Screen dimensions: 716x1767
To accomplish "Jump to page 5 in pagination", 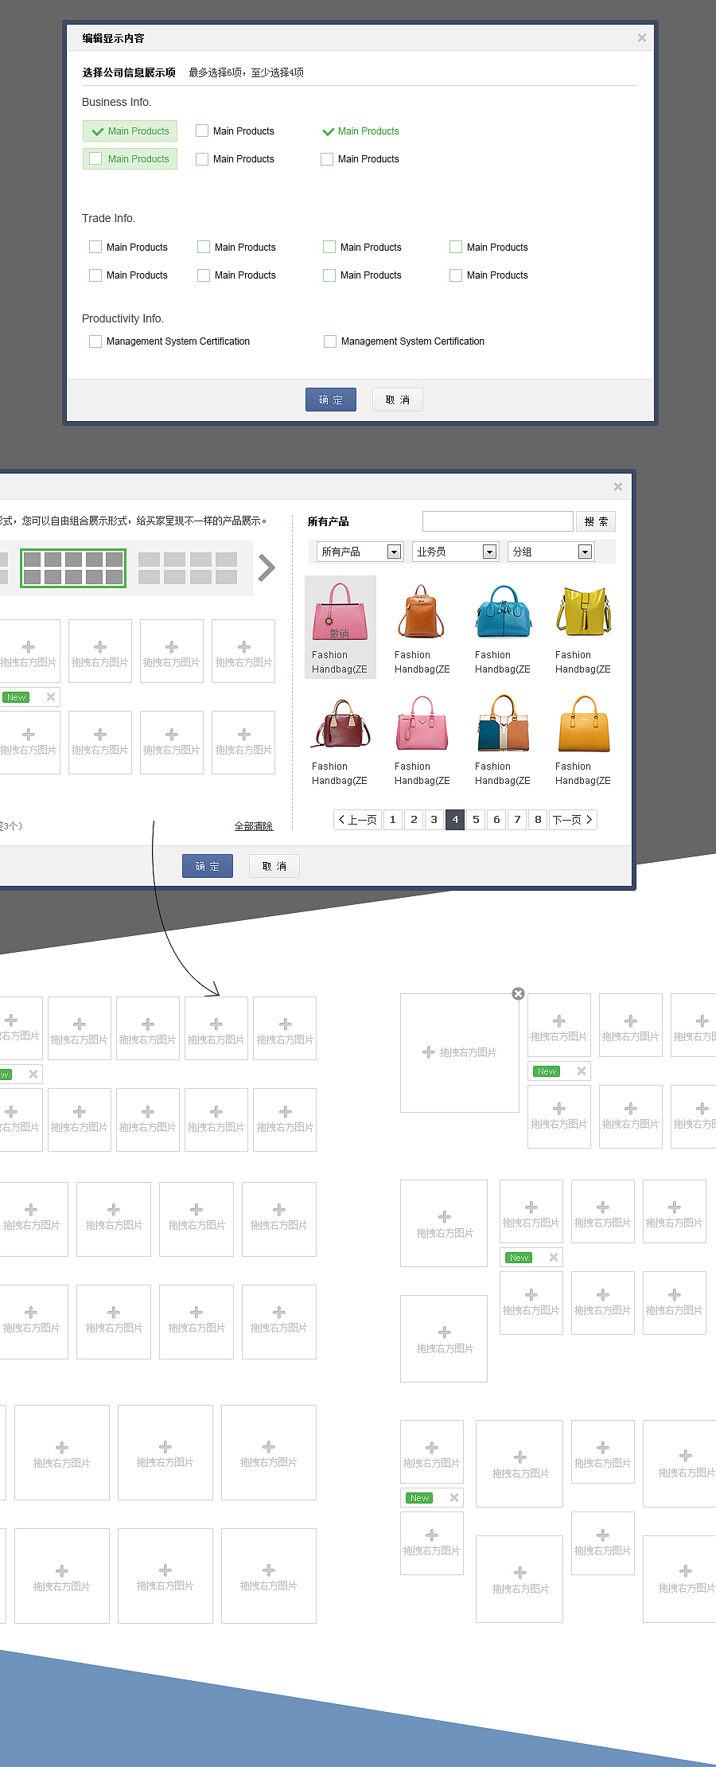I will (476, 820).
